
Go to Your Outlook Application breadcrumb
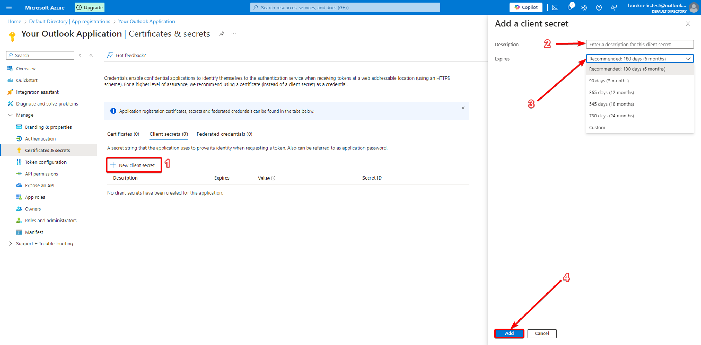(147, 21)
